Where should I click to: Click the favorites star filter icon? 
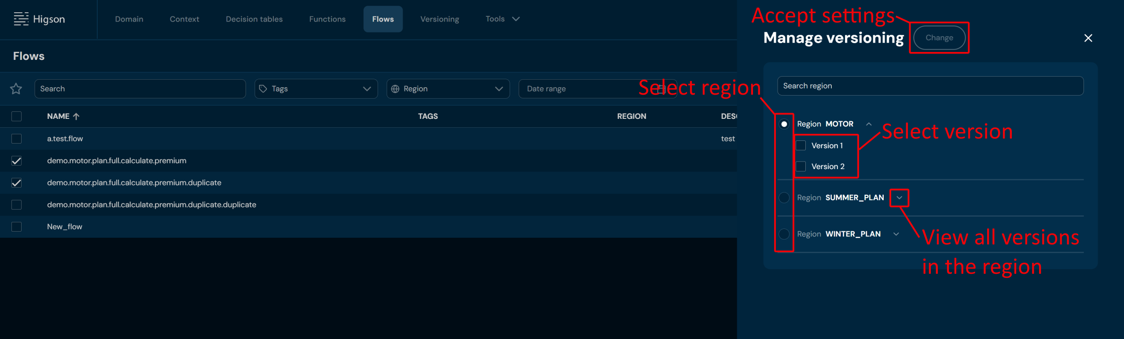[16, 89]
